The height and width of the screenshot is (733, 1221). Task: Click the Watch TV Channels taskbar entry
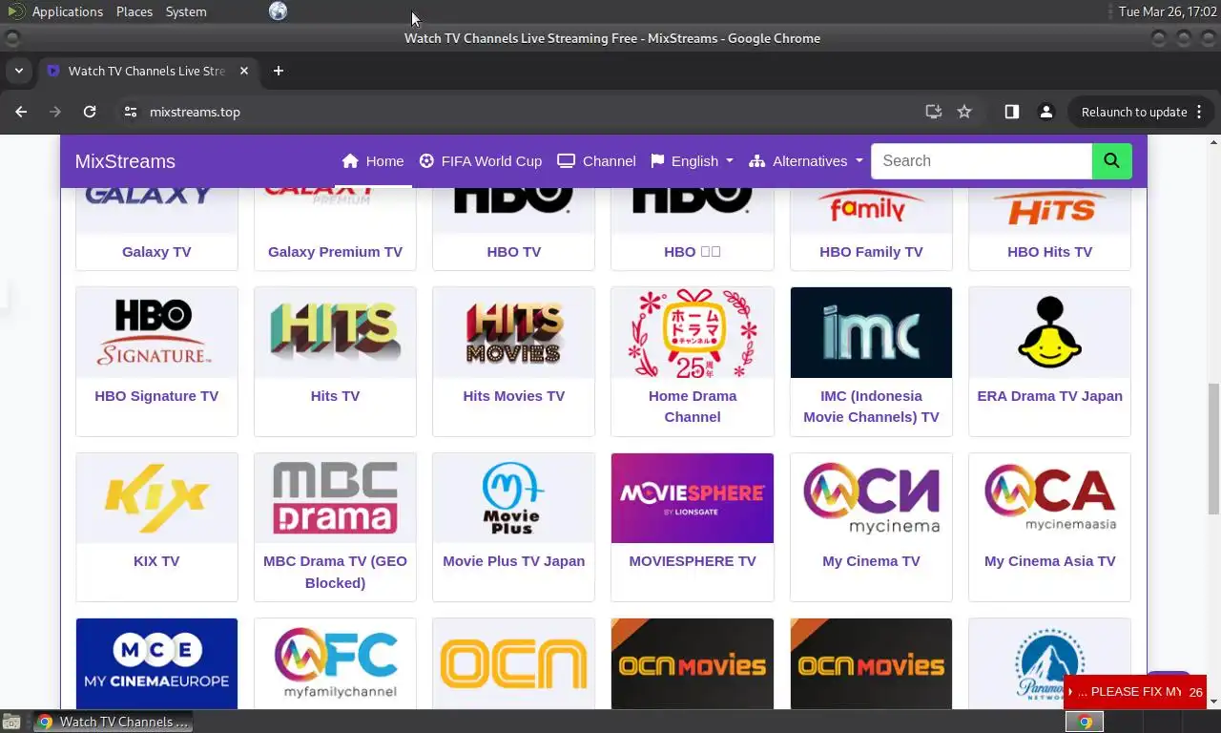[114, 722]
